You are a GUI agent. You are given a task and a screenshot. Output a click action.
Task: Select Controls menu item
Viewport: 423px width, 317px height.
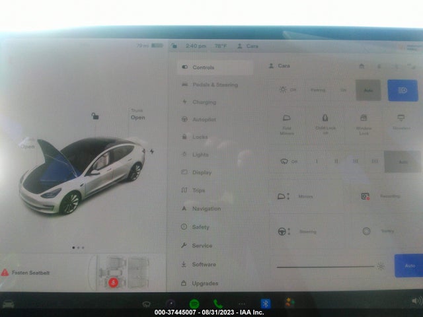pyautogui.click(x=215, y=67)
